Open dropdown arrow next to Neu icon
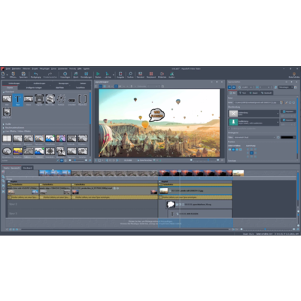 click(x=7, y=74)
